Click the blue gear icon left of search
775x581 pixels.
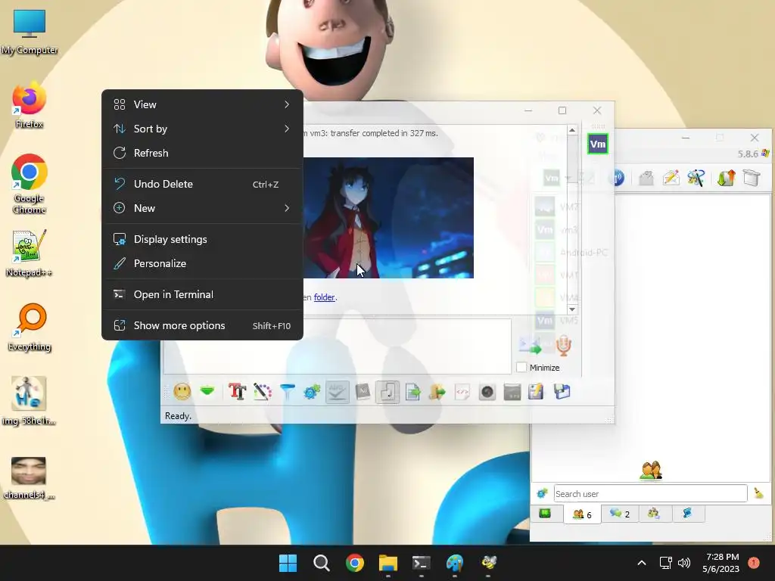coord(542,493)
